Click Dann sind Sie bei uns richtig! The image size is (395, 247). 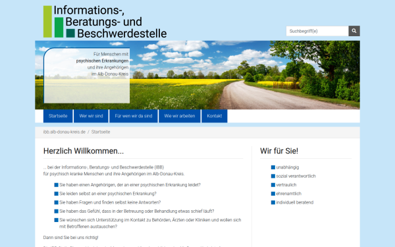pyautogui.click(x=71, y=237)
